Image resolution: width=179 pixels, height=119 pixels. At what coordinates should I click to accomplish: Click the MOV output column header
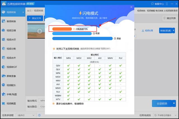point(79,58)
